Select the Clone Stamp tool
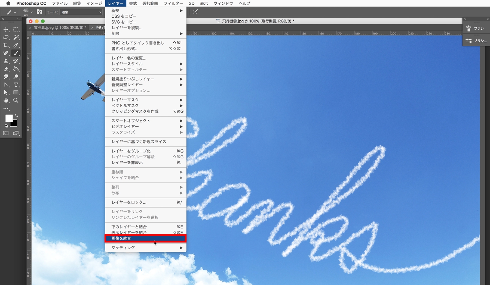 6,61
